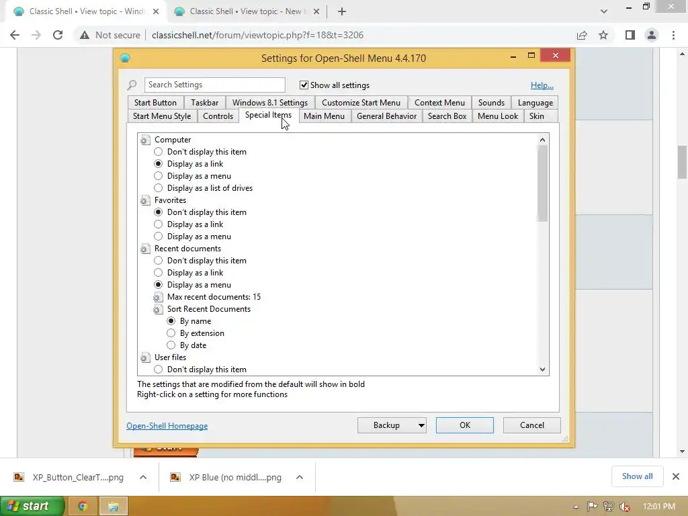Open the Help... link
The image size is (688, 516).
[x=542, y=85]
